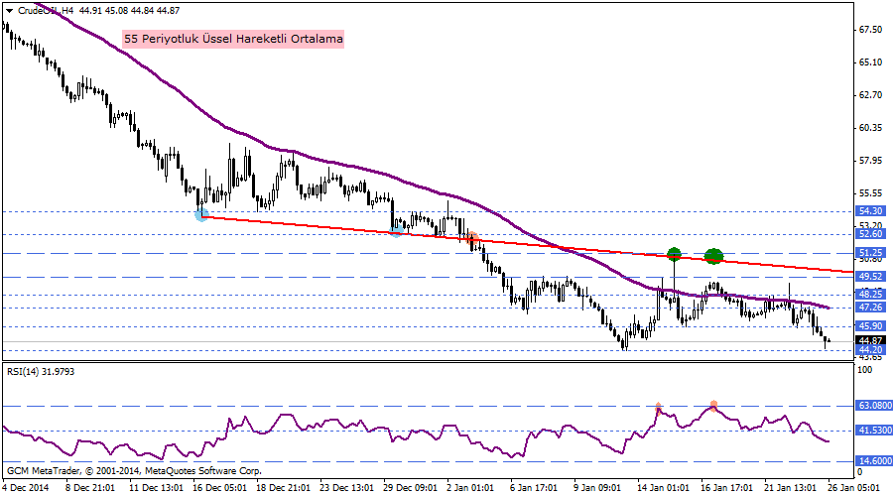
Task: Click the second blue circle marker on trendline
Action: pos(396,230)
